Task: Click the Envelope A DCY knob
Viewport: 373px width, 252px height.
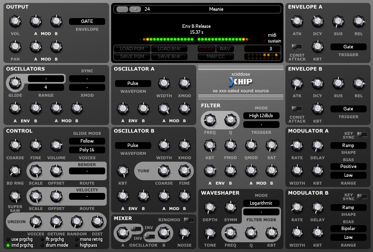Action: (318, 21)
